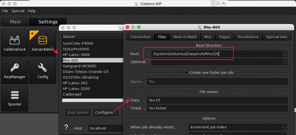The width and height of the screenshot is (296, 135).
Task: Switch to the Nest-O-Matik tab
Action: click(185, 37)
